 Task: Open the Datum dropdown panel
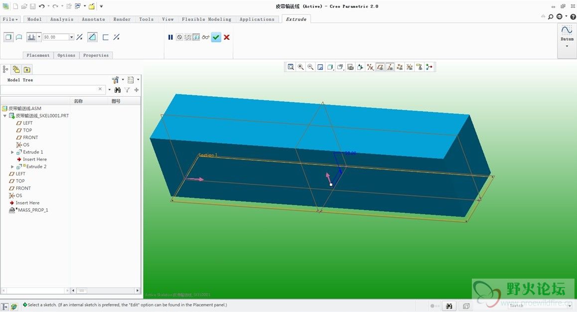tap(567, 40)
